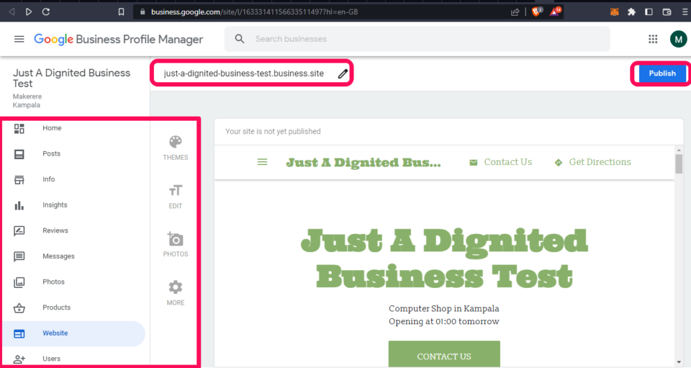Viewport: 691px width, 368px height.
Task: Click the just-a-dignited-business-test.business.site address
Action: click(244, 73)
